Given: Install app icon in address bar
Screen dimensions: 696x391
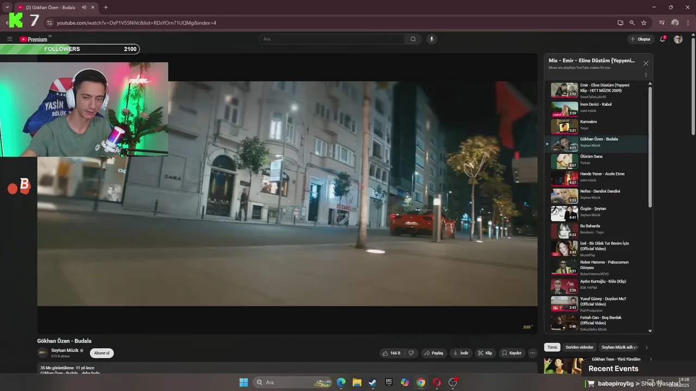Looking at the screenshot, I should pos(620,23).
